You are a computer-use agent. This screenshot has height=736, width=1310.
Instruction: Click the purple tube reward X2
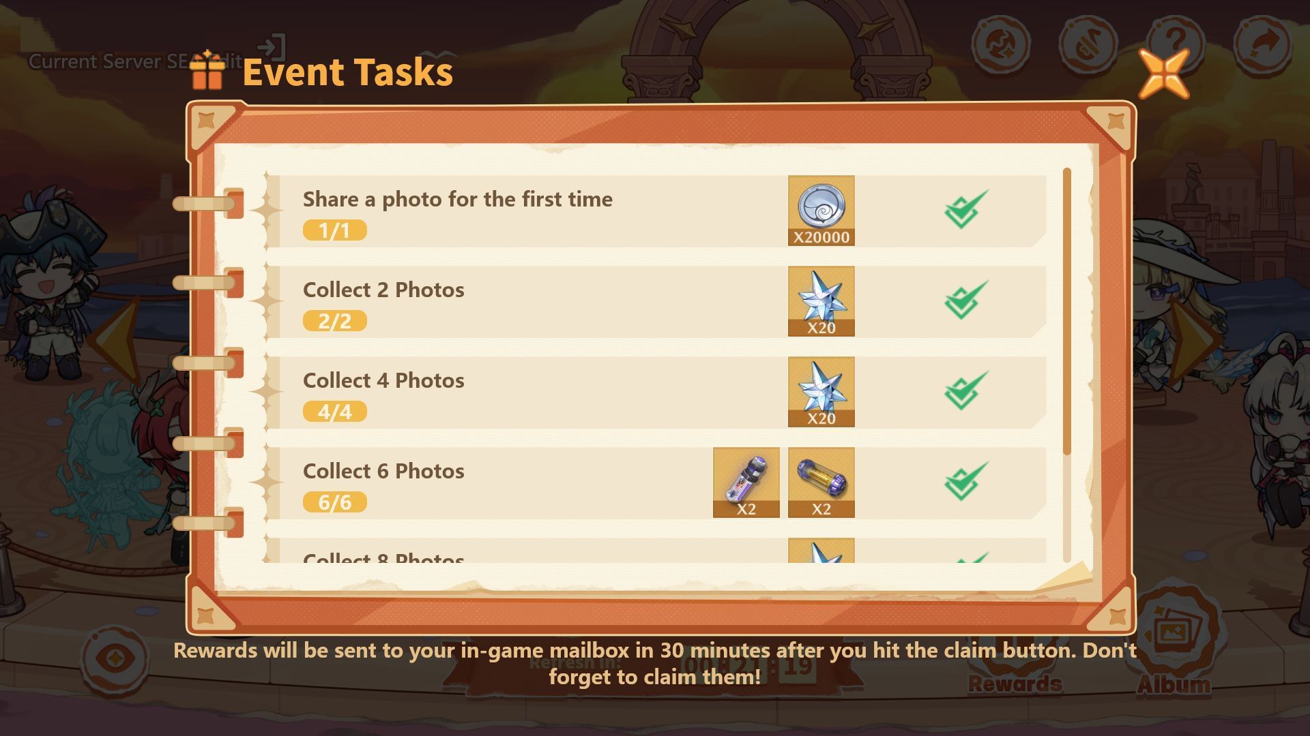click(746, 482)
